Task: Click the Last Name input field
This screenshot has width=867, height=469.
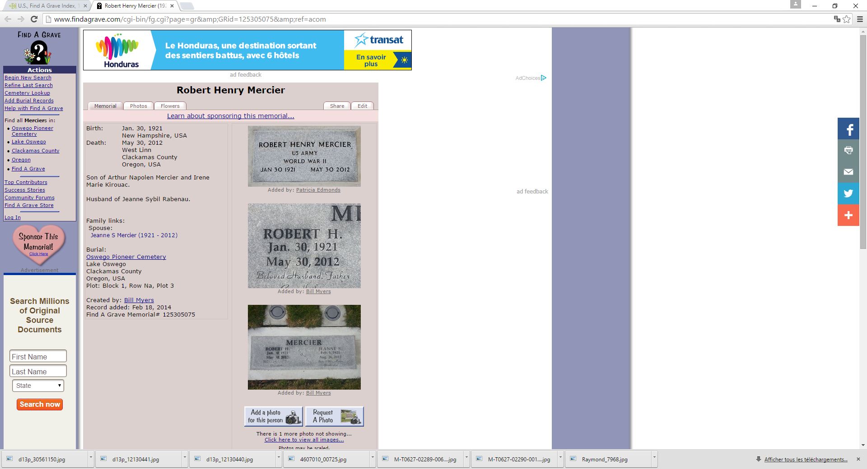Action: coord(38,371)
